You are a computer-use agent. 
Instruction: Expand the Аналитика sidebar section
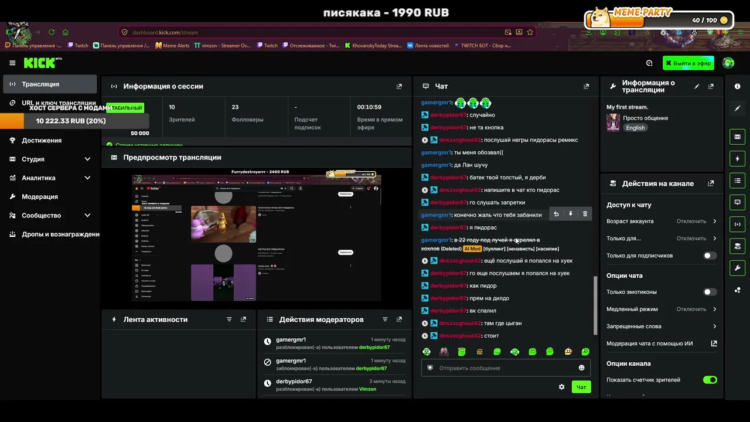click(x=50, y=178)
